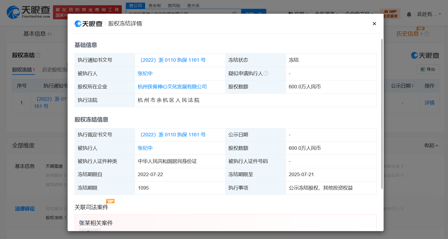Select 查公司 search tab
This screenshot has height=239, width=448.
click(135, 6)
